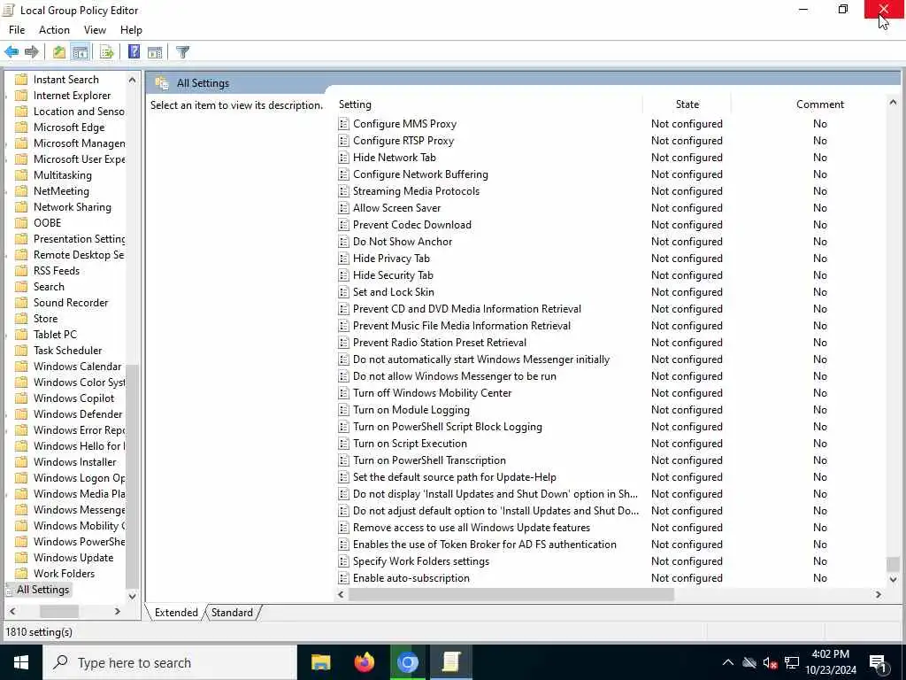Select 'Turn on Module Logging' setting
Screen dimensions: 906x680
pyautogui.click(x=411, y=410)
